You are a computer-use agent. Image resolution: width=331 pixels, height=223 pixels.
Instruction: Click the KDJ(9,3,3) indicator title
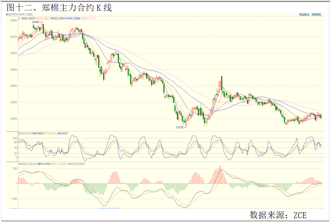pyautogui.click(x=25, y=133)
